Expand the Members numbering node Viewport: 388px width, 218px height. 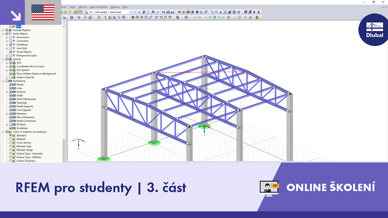[x=7, y=114]
